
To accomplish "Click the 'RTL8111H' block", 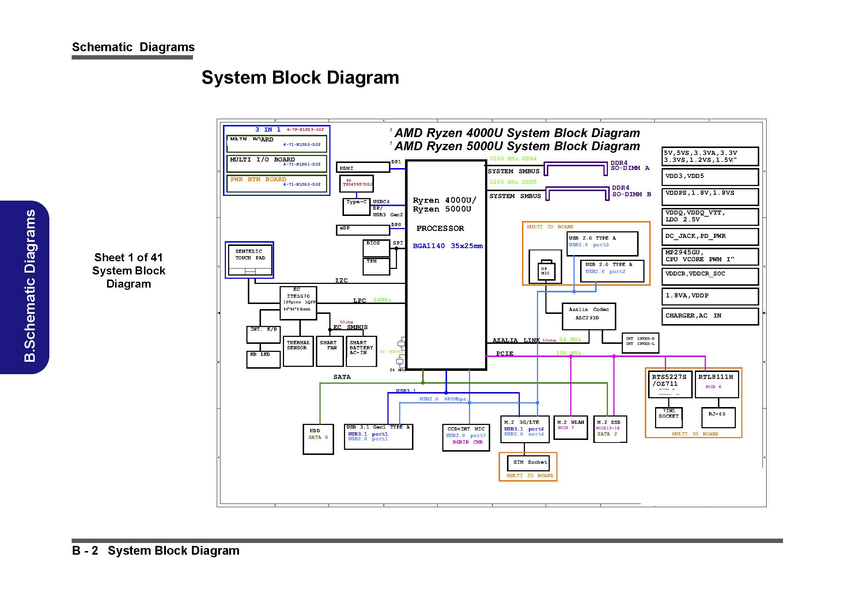I will click(716, 384).
